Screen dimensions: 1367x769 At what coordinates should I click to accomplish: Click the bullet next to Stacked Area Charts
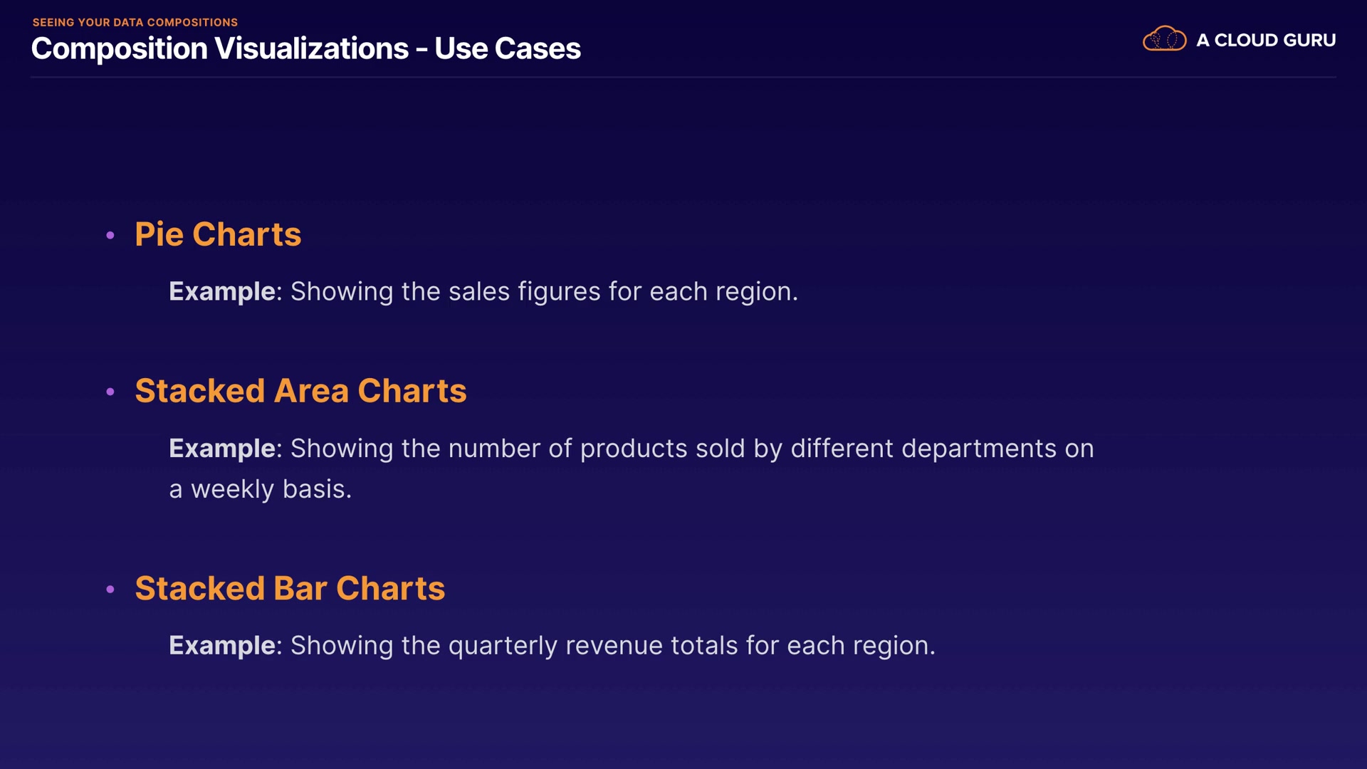[x=110, y=392]
